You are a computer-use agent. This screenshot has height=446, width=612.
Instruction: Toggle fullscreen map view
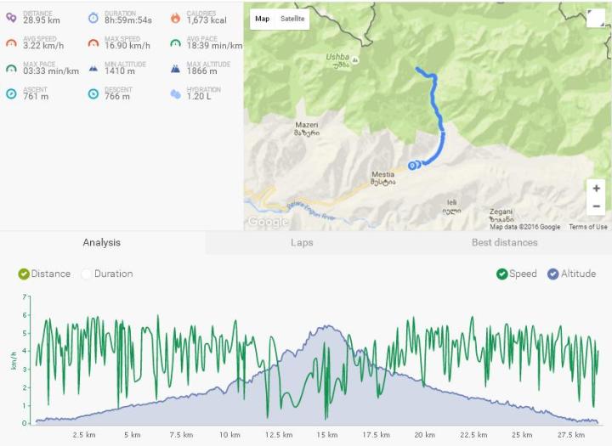tap(596, 19)
